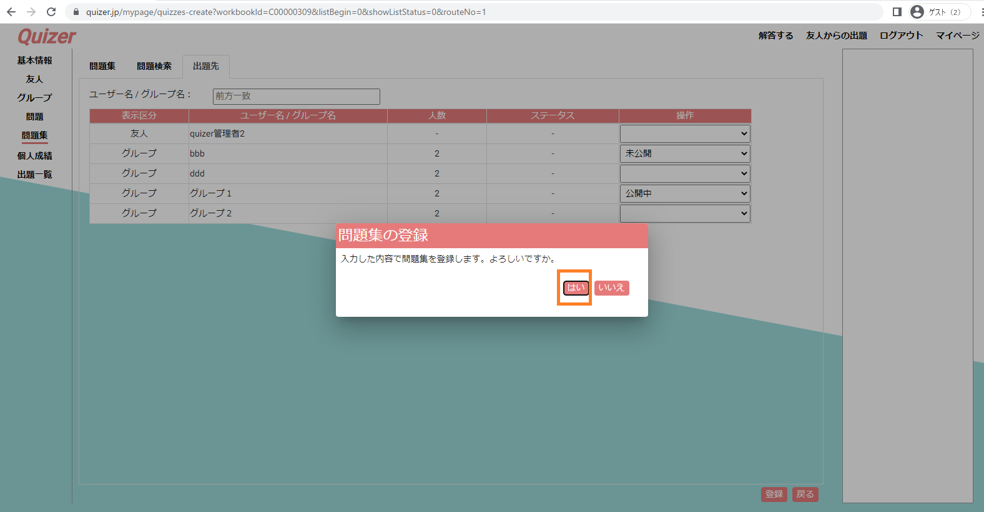Cancel registration with いいえ button

(x=611, y=287)
